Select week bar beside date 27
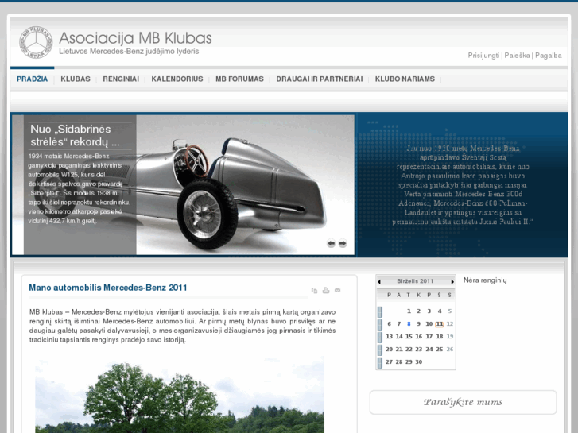 380,362
